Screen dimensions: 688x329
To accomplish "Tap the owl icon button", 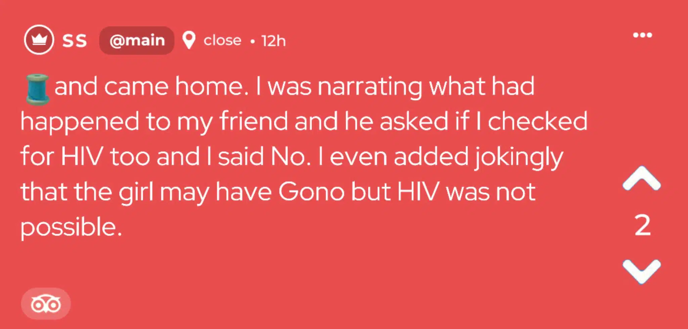I will point(46,304).
